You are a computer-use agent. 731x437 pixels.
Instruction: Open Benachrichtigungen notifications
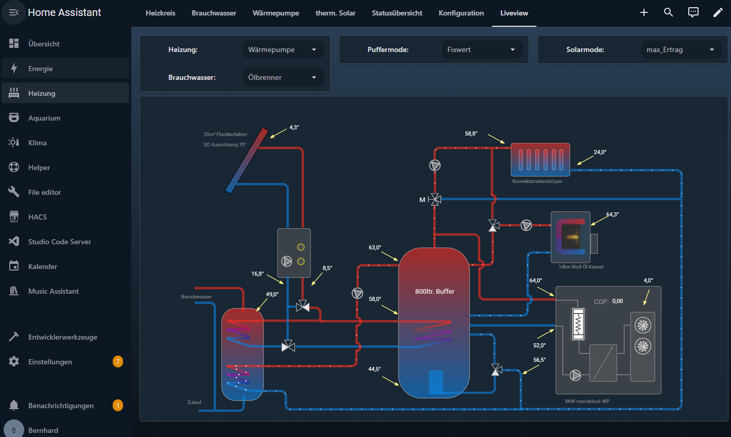[61, 406]
